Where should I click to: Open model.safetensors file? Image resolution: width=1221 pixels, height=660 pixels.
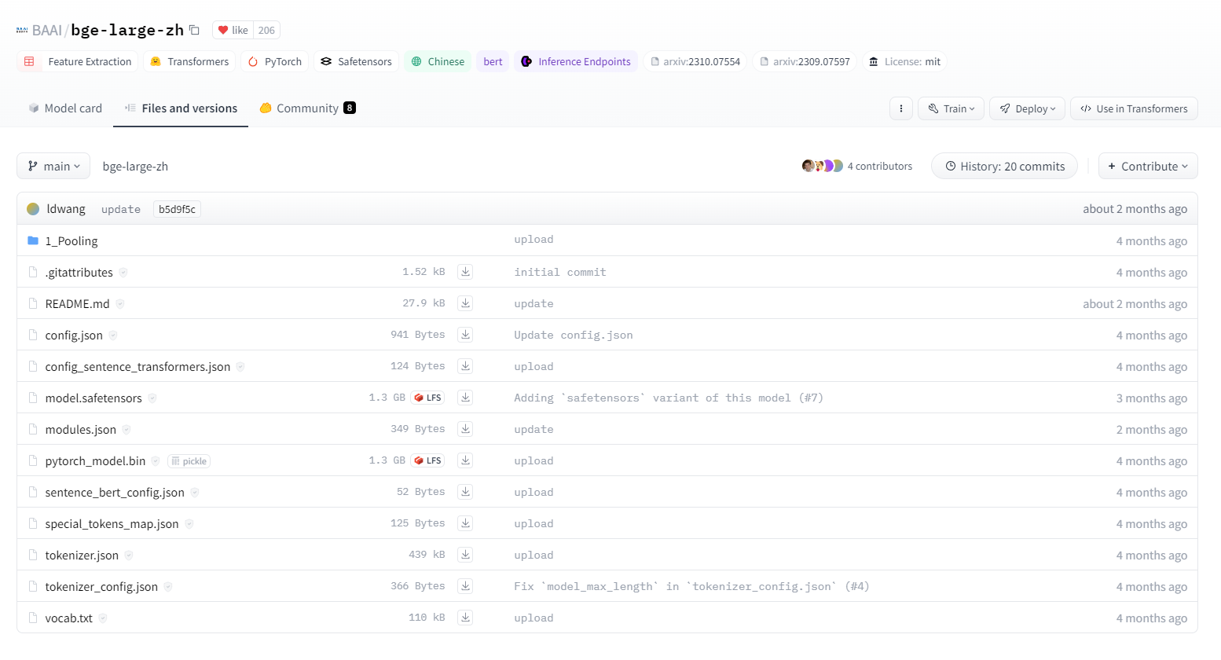click(x=93, y=398)
